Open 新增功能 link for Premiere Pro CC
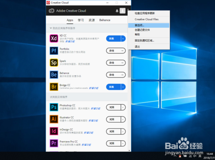The image size is (215, 160). [86, 144]
